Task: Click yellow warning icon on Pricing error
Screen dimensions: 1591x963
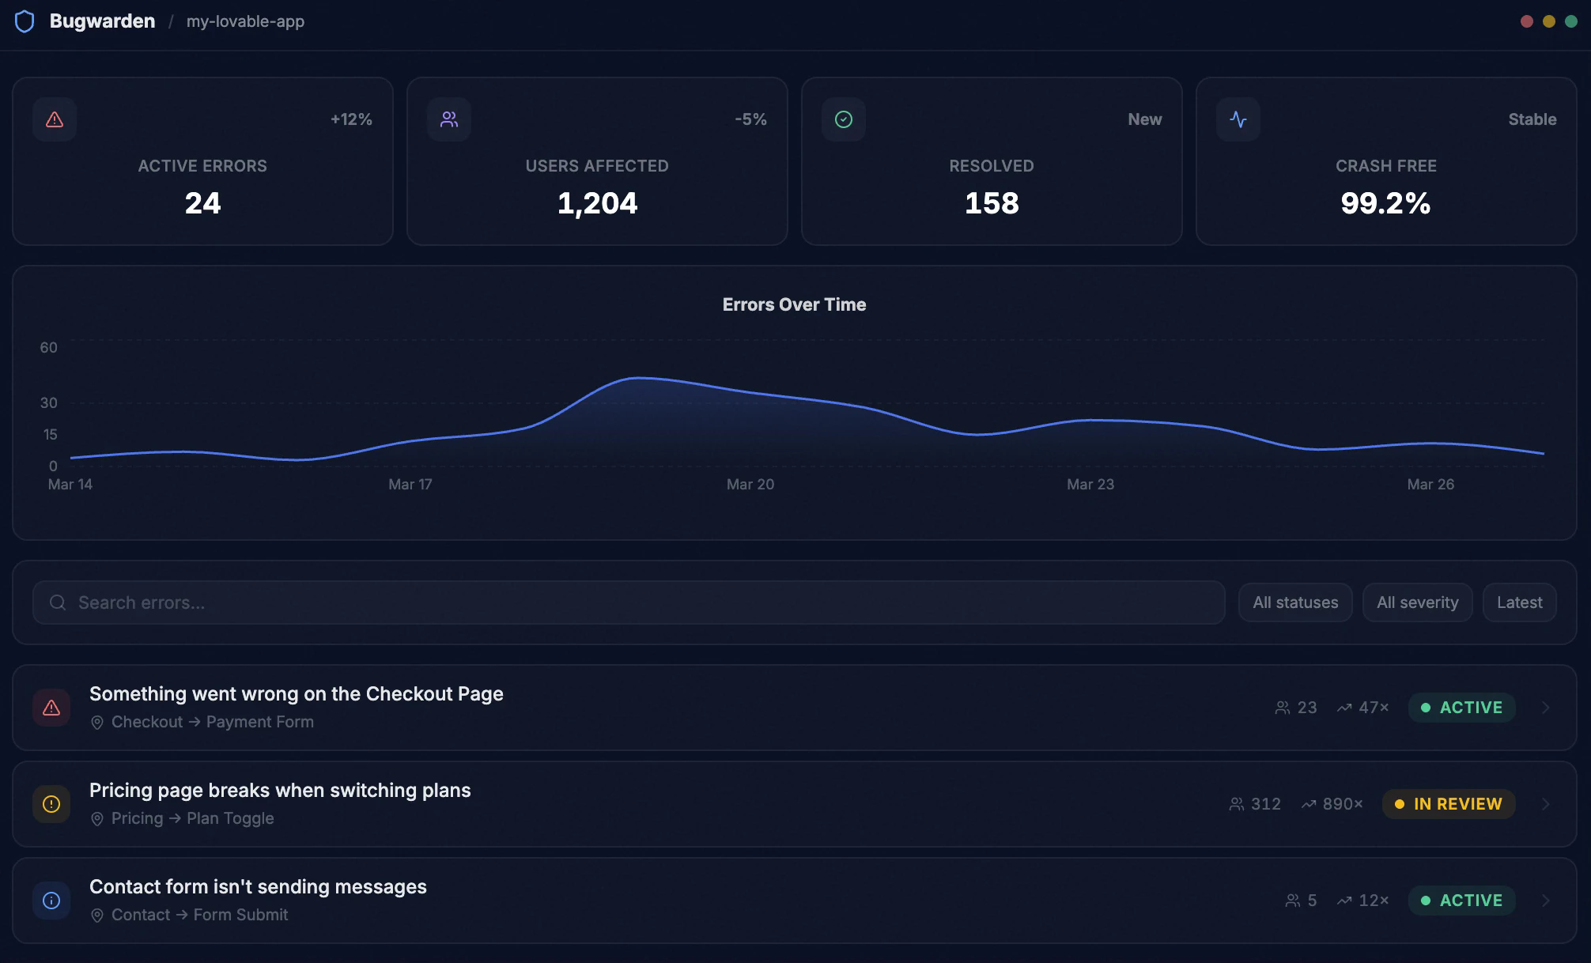Action: [x=51, y=804]
